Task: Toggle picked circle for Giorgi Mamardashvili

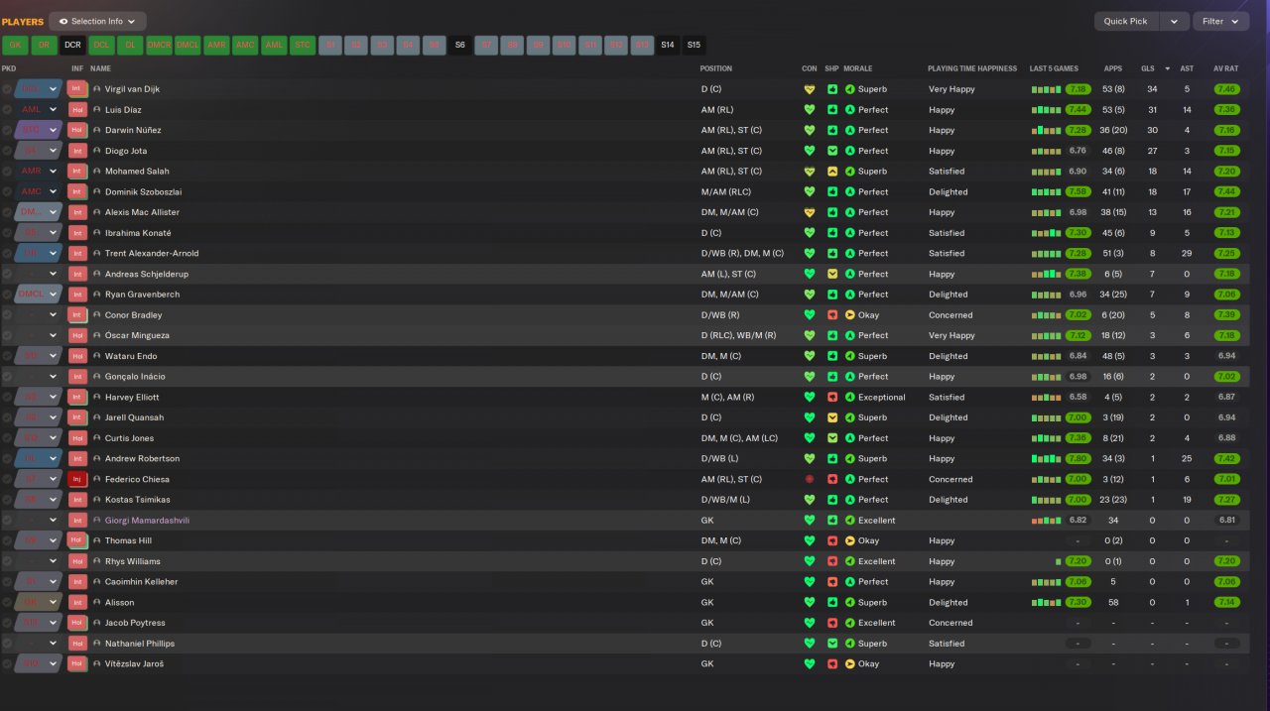Action: [7, 520]
